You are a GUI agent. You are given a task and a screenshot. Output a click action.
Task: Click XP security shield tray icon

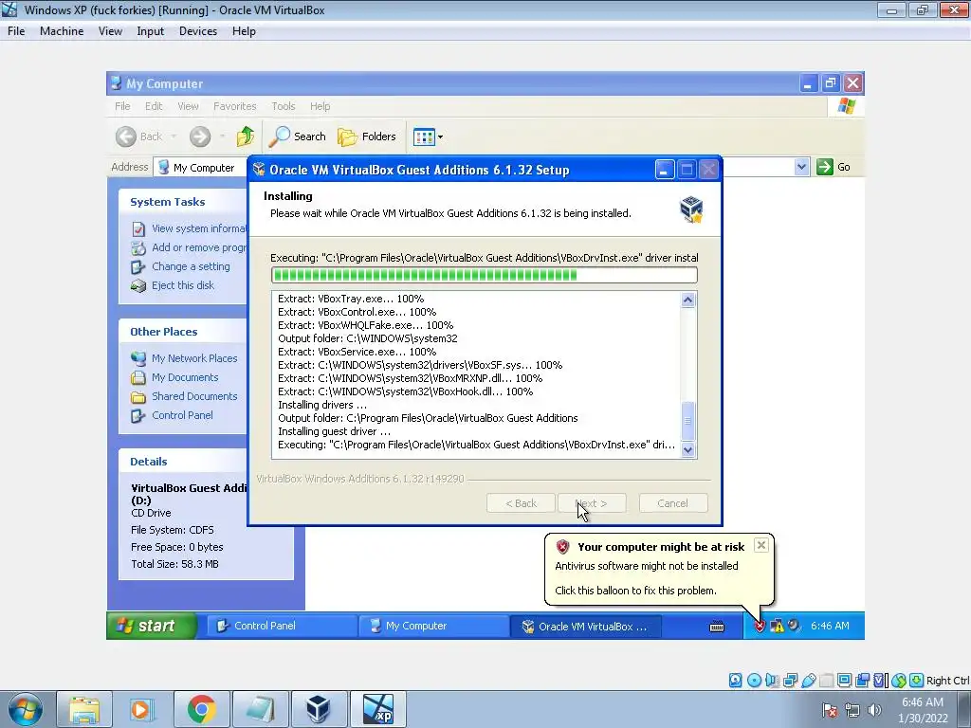760,626
